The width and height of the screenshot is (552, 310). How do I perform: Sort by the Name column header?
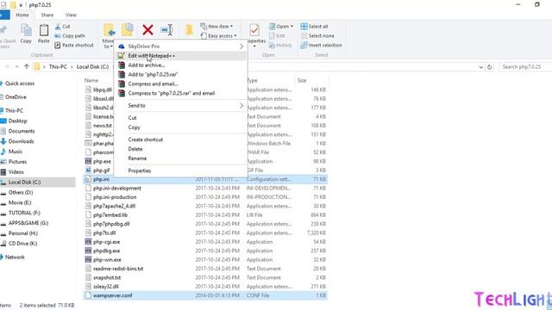(91, 80)
